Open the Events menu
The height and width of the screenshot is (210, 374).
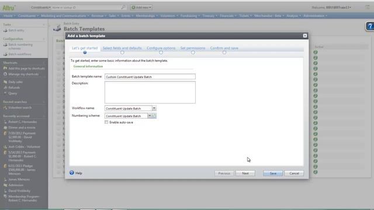pos(127,16)
